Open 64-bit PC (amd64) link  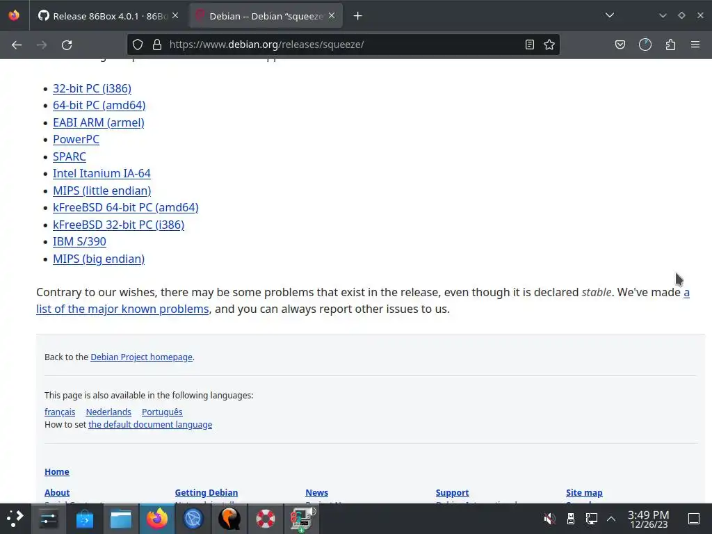(99, 106)
